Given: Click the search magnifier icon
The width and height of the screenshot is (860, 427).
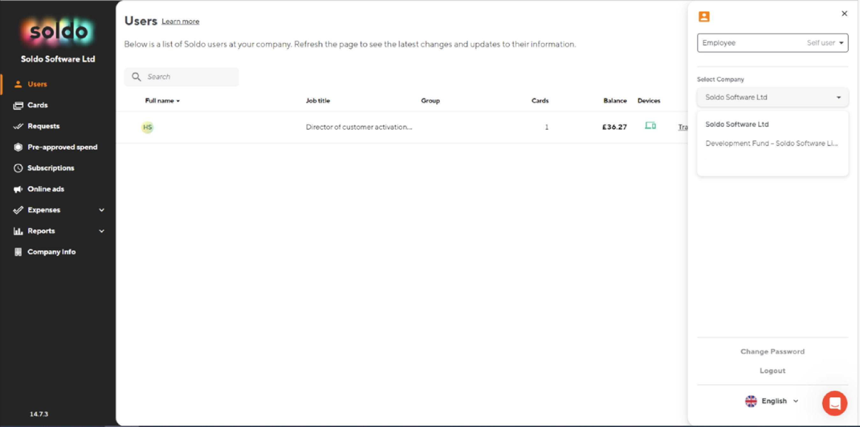Looking at the screenshot, I should click(x=136, y=77).
